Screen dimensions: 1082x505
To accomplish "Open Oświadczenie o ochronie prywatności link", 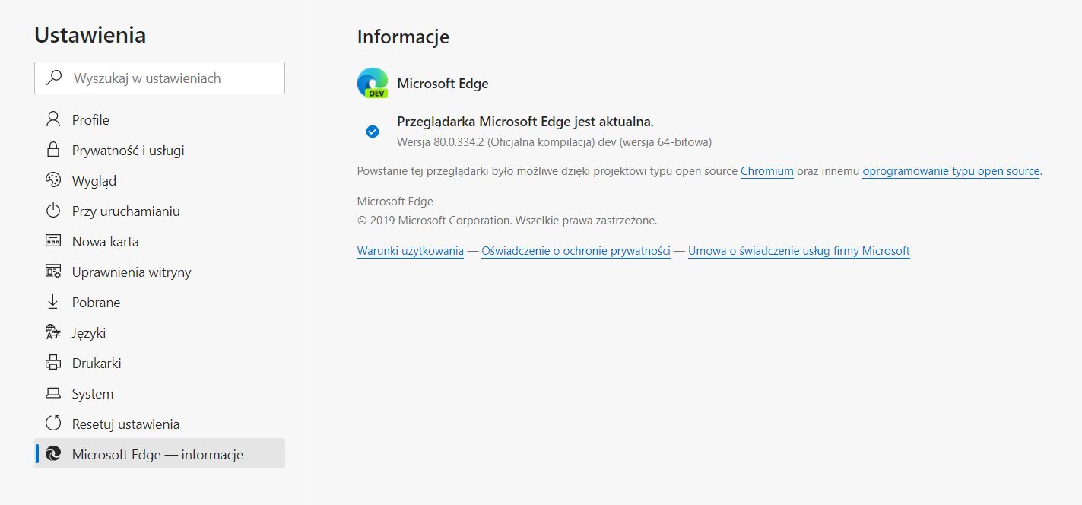I will (x=576, y=250).
